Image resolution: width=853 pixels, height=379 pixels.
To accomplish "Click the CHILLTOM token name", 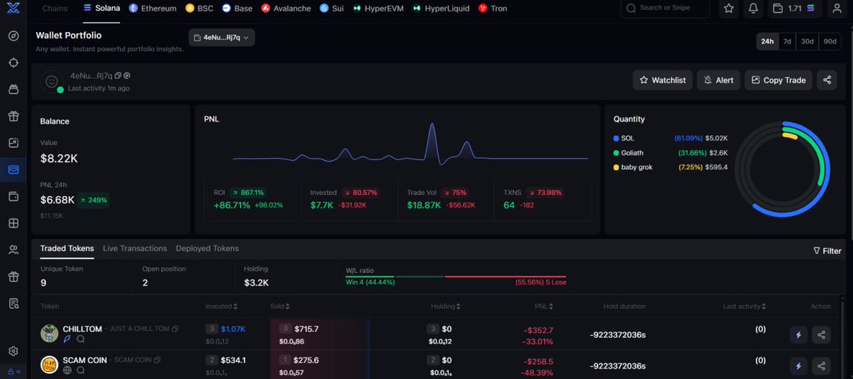I will (82, 329).
